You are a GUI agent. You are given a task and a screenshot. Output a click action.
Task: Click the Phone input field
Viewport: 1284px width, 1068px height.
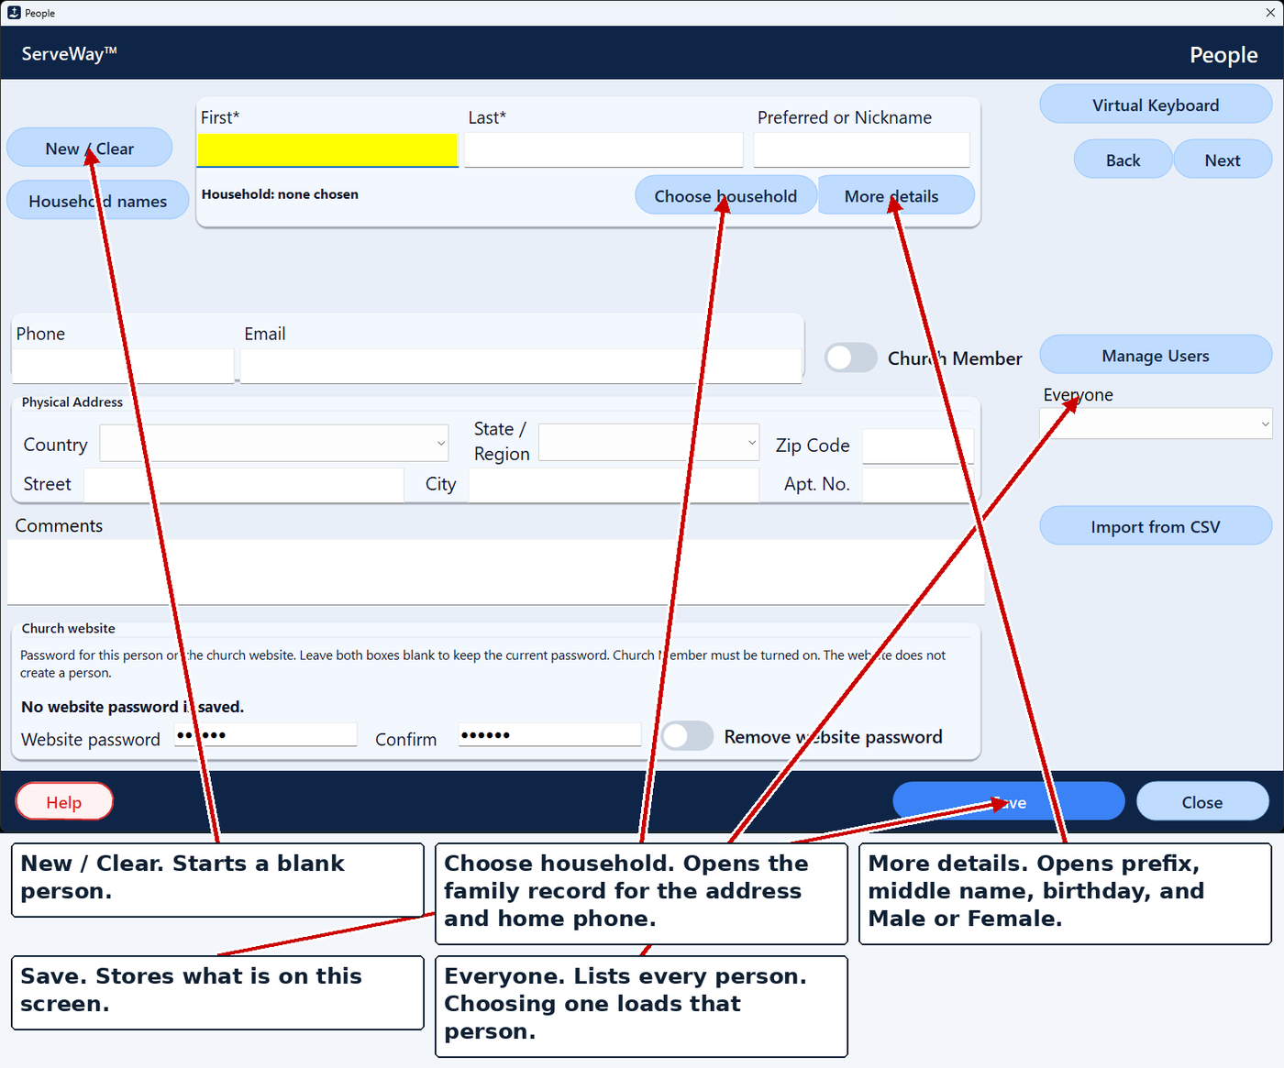tap(123, 366)
